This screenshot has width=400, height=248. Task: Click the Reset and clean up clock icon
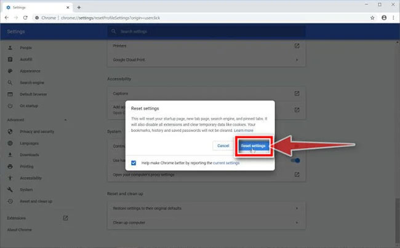click(10, 201)
